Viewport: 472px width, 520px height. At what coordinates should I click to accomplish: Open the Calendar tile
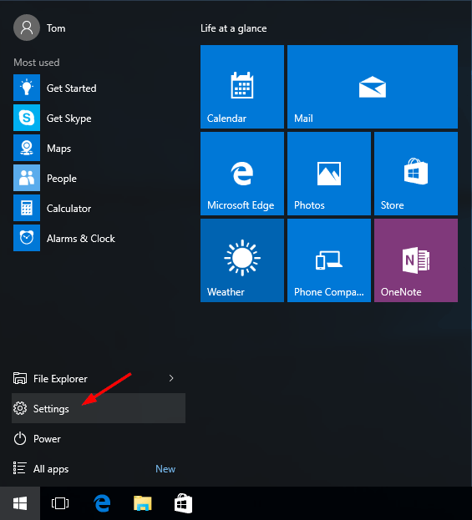tap(242, 87)
